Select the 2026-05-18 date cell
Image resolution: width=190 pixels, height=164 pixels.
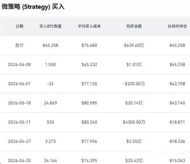(19, 103)
